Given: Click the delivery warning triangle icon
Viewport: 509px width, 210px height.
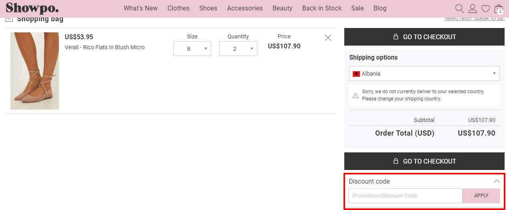Looking at the screenshot, I should pyautogui.click(x=355, y=96).
